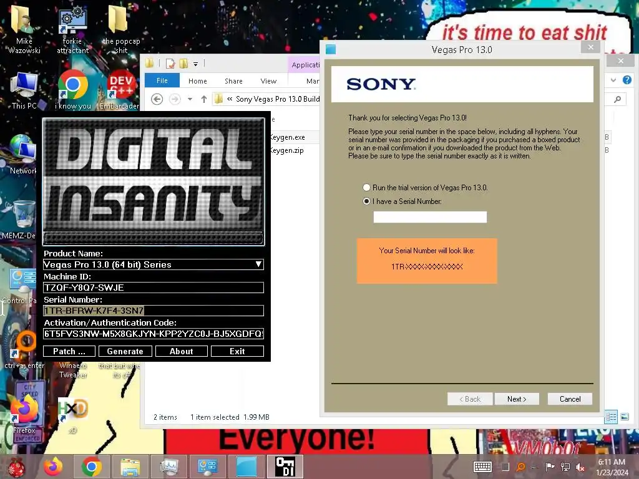The width and height of the screenshot is (639, 479).
Task: Go back in File Explorer
Action: coord(157,99)
